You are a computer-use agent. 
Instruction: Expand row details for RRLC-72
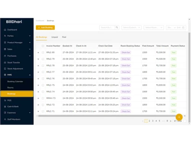click(x=38, y=105)
